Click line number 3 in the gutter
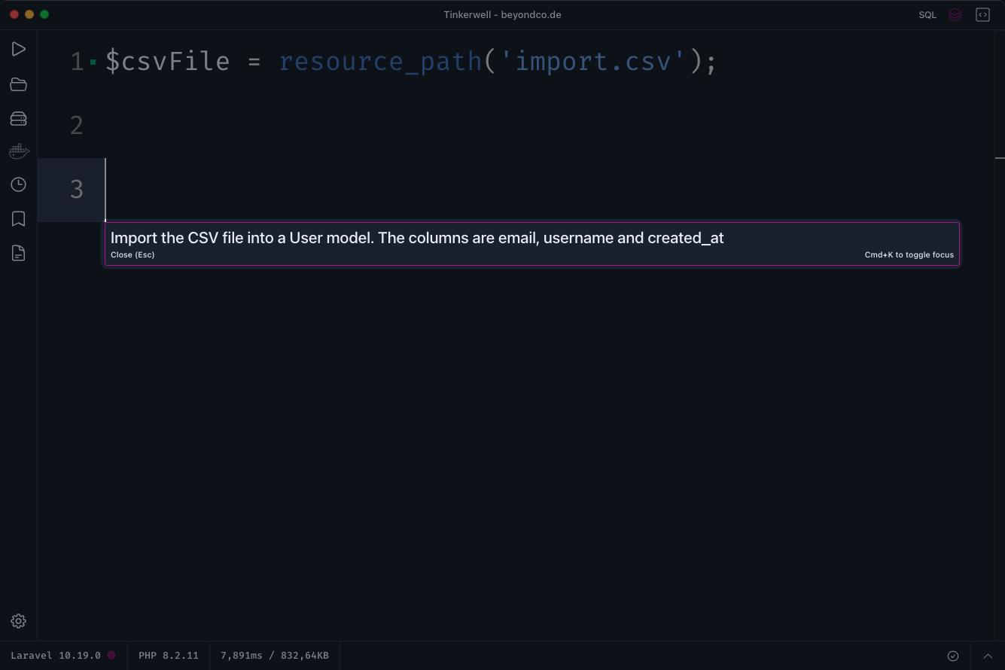 (77, 190)
